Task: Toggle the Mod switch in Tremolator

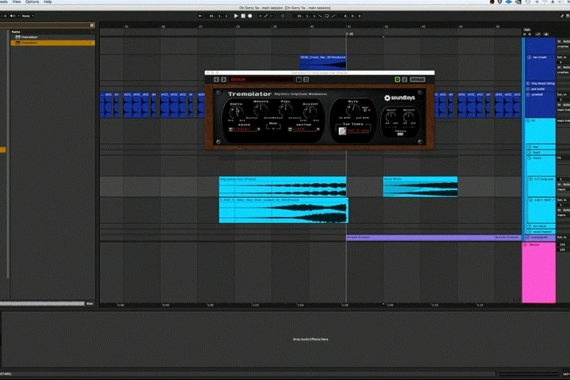Action: (273, 128)
